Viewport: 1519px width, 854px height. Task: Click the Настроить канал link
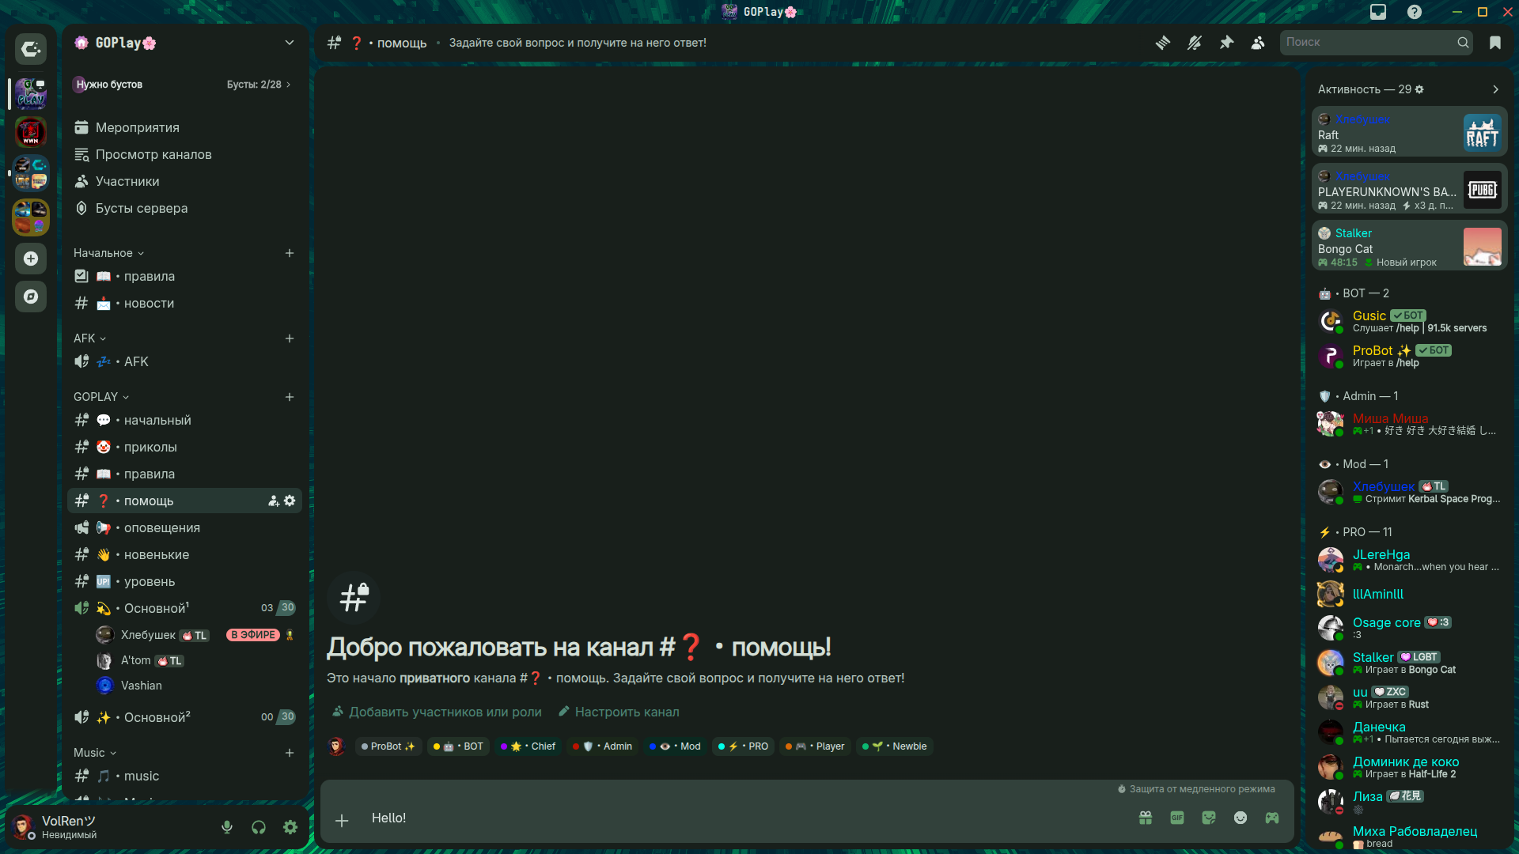pyautogui.click(x=627, y=712)
